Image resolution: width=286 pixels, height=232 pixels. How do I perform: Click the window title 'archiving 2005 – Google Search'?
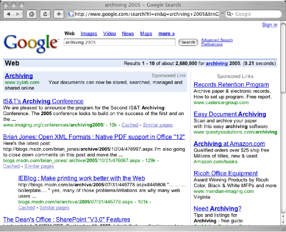pyautogui.click(x=143, y=5)
